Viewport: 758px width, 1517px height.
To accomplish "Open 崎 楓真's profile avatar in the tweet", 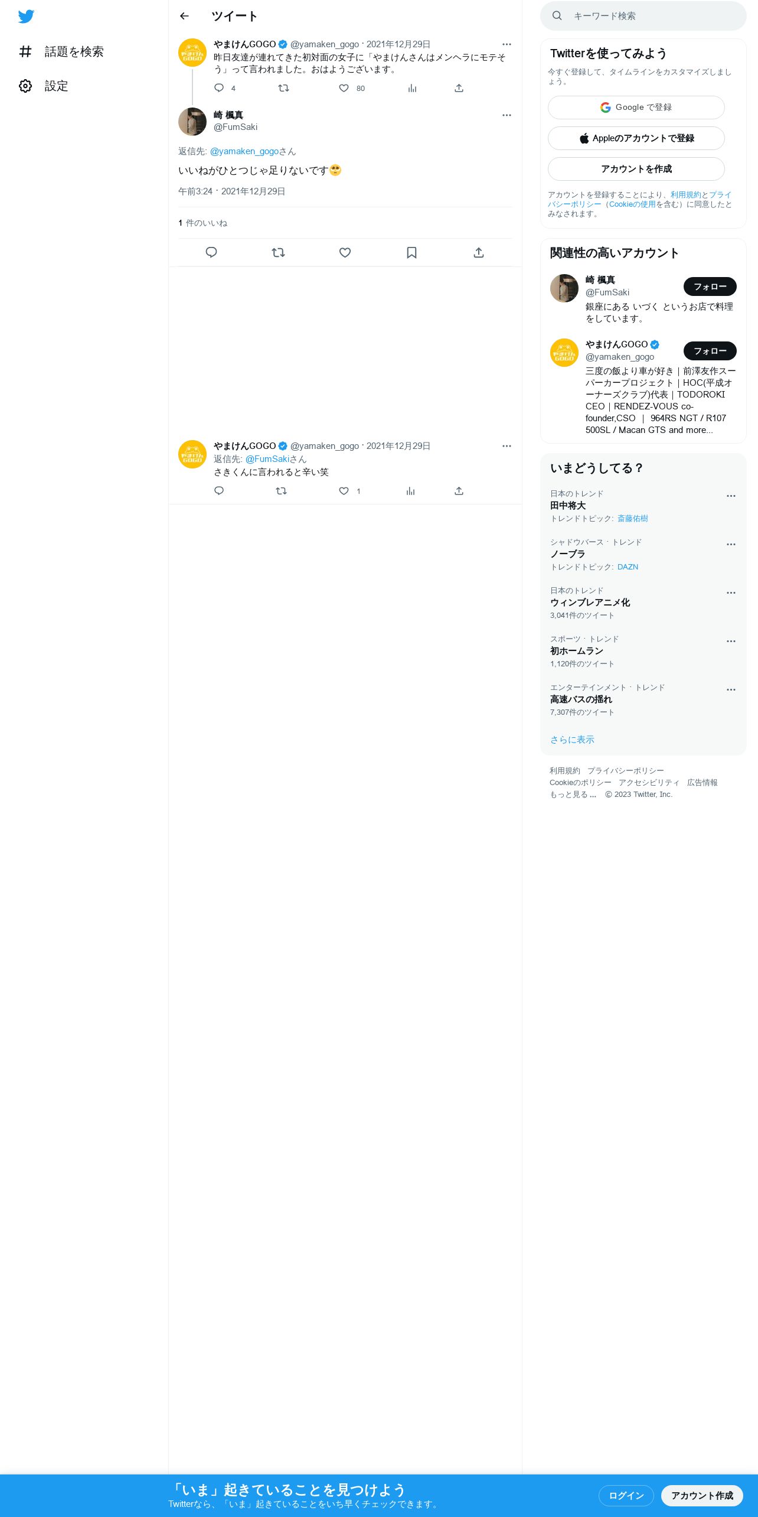I will (192, 122).
